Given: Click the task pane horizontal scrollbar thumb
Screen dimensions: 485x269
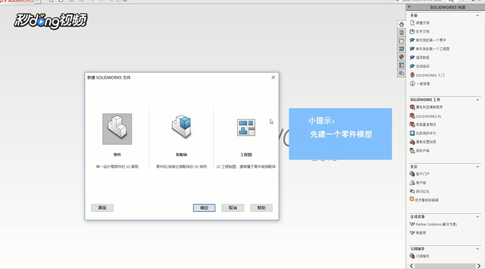Looking at the screenshot, I should pos(445,266).
